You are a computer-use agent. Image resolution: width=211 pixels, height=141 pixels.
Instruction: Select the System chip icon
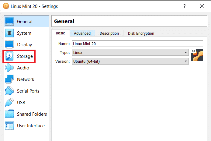point(10,33)
